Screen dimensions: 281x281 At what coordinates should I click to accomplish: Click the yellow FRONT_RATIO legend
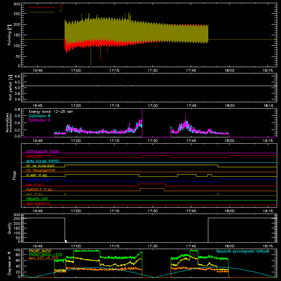(40, 251)
